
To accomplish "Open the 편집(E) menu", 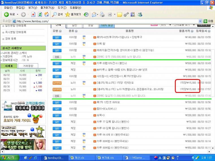I will click(20, 8).
